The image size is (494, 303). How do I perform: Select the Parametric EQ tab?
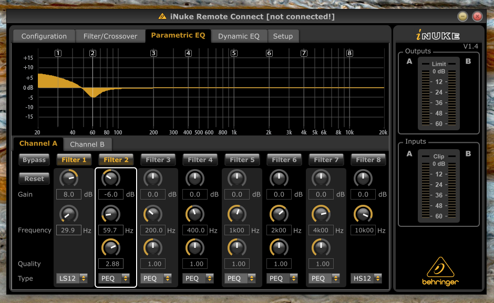178,36
